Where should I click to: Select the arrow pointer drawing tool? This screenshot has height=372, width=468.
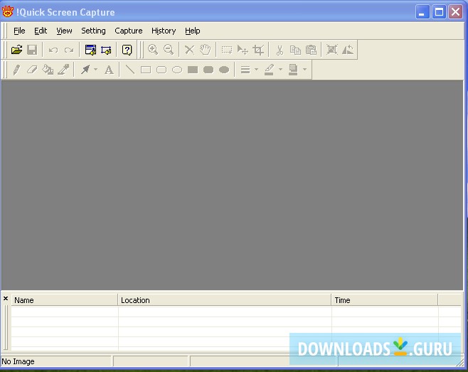point(85,70)
